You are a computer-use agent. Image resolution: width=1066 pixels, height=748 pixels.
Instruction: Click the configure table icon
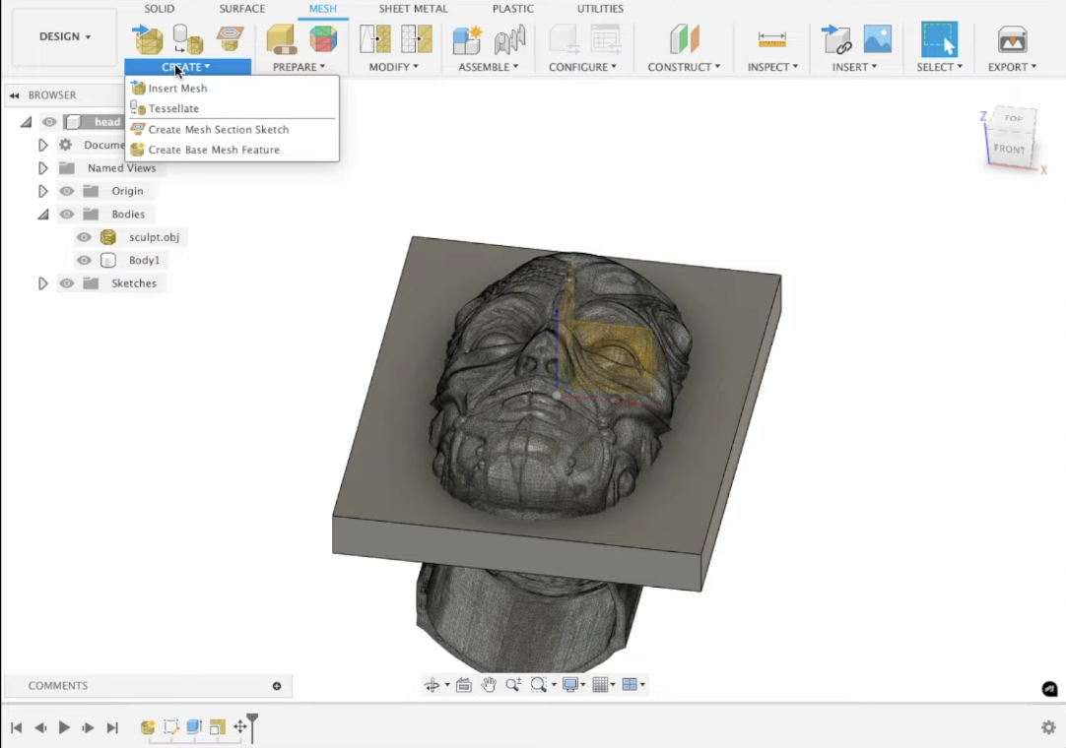pos(604,38)
